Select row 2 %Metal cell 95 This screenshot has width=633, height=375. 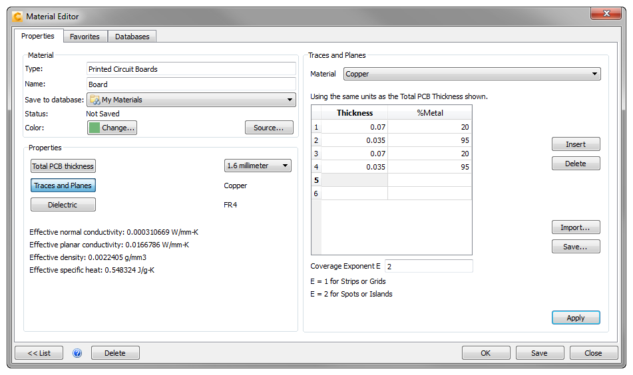click(429, 140)
